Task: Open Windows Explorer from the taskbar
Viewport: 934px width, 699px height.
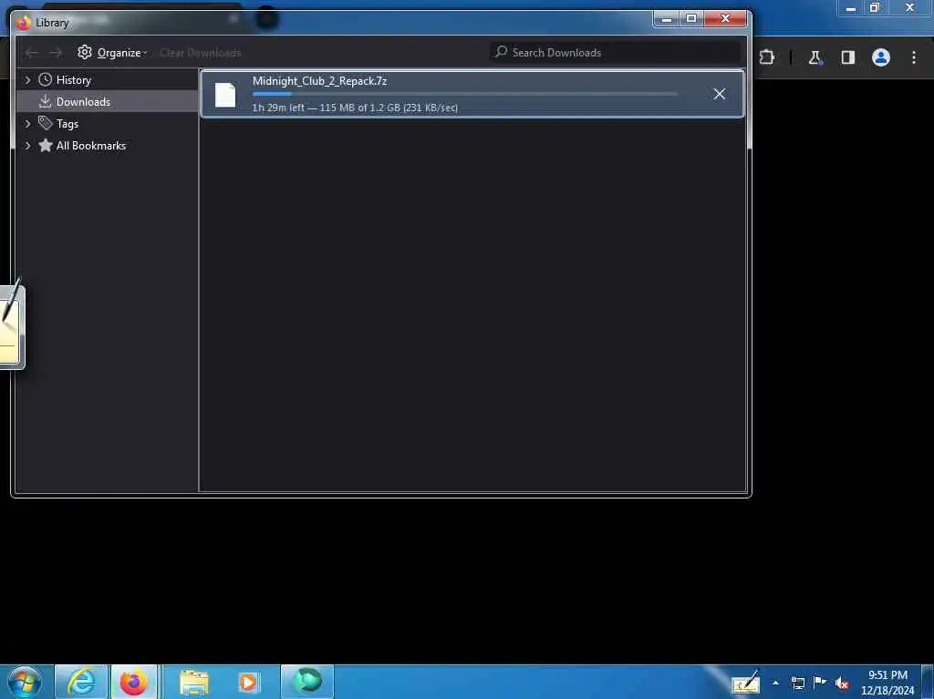Action: tap(194, 683)
